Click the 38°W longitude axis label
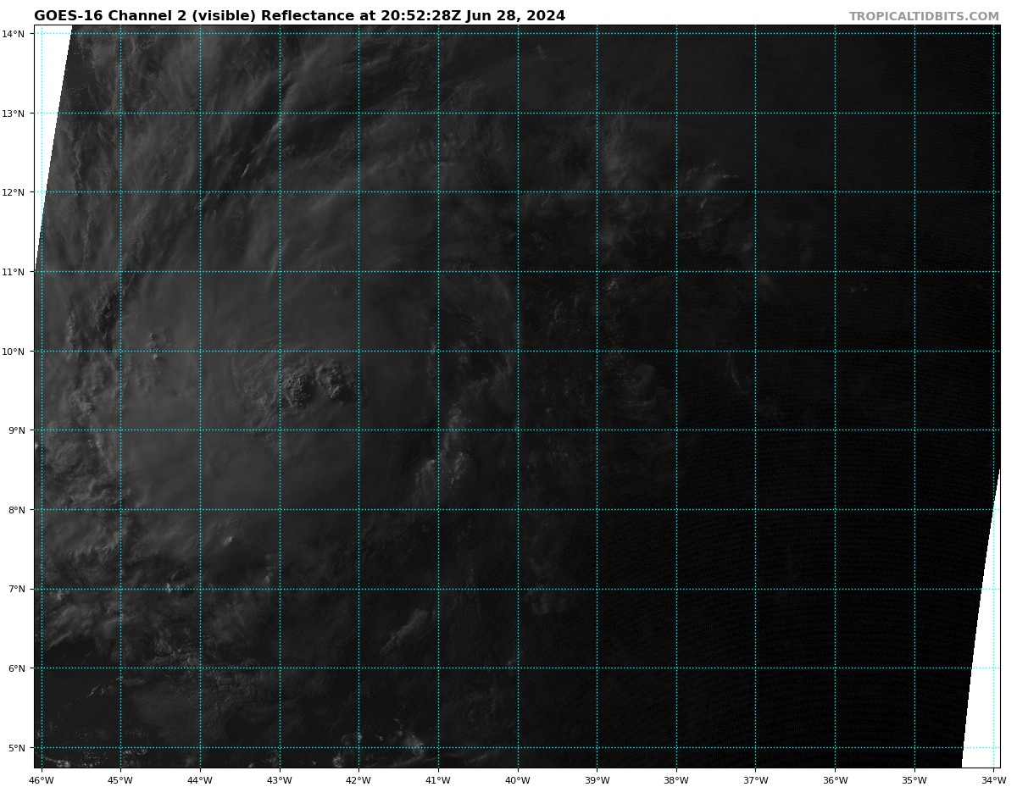 [x=676, y=780]
